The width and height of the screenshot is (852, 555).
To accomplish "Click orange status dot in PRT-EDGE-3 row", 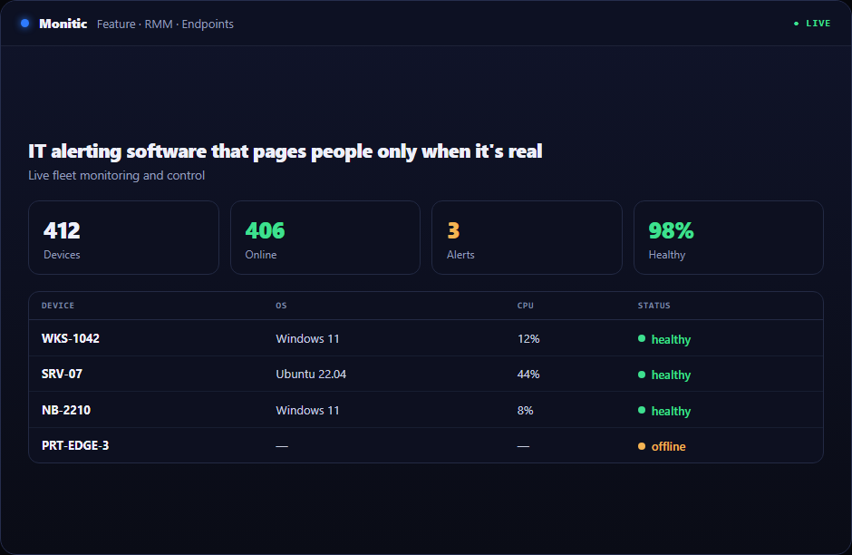I will click(x=642, y=446).
